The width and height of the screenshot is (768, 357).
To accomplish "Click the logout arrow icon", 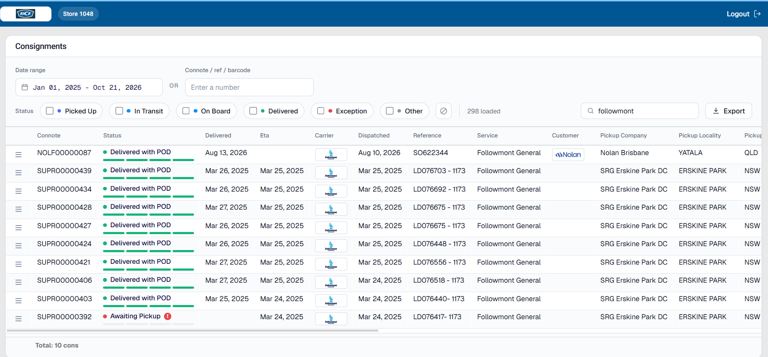I will click(757, 14).
